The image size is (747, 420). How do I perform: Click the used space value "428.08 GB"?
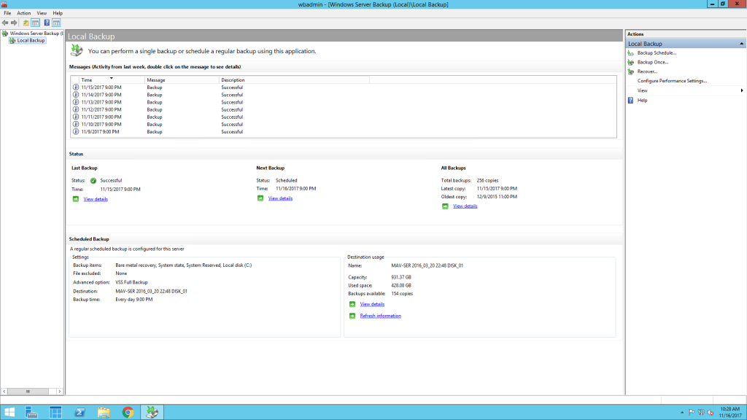[401, 286]
